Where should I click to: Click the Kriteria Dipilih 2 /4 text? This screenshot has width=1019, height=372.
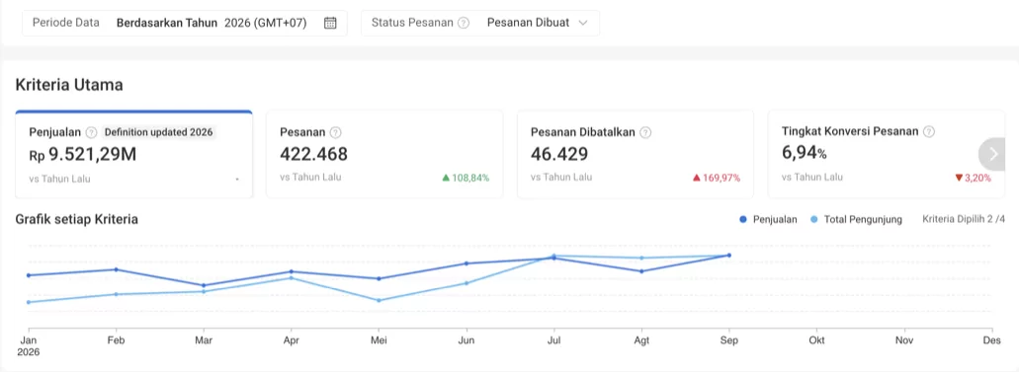(x=964, y=219)
